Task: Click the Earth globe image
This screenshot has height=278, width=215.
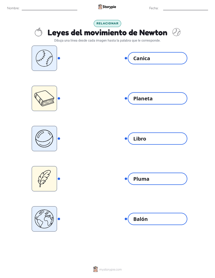Action: click(44, 219)
